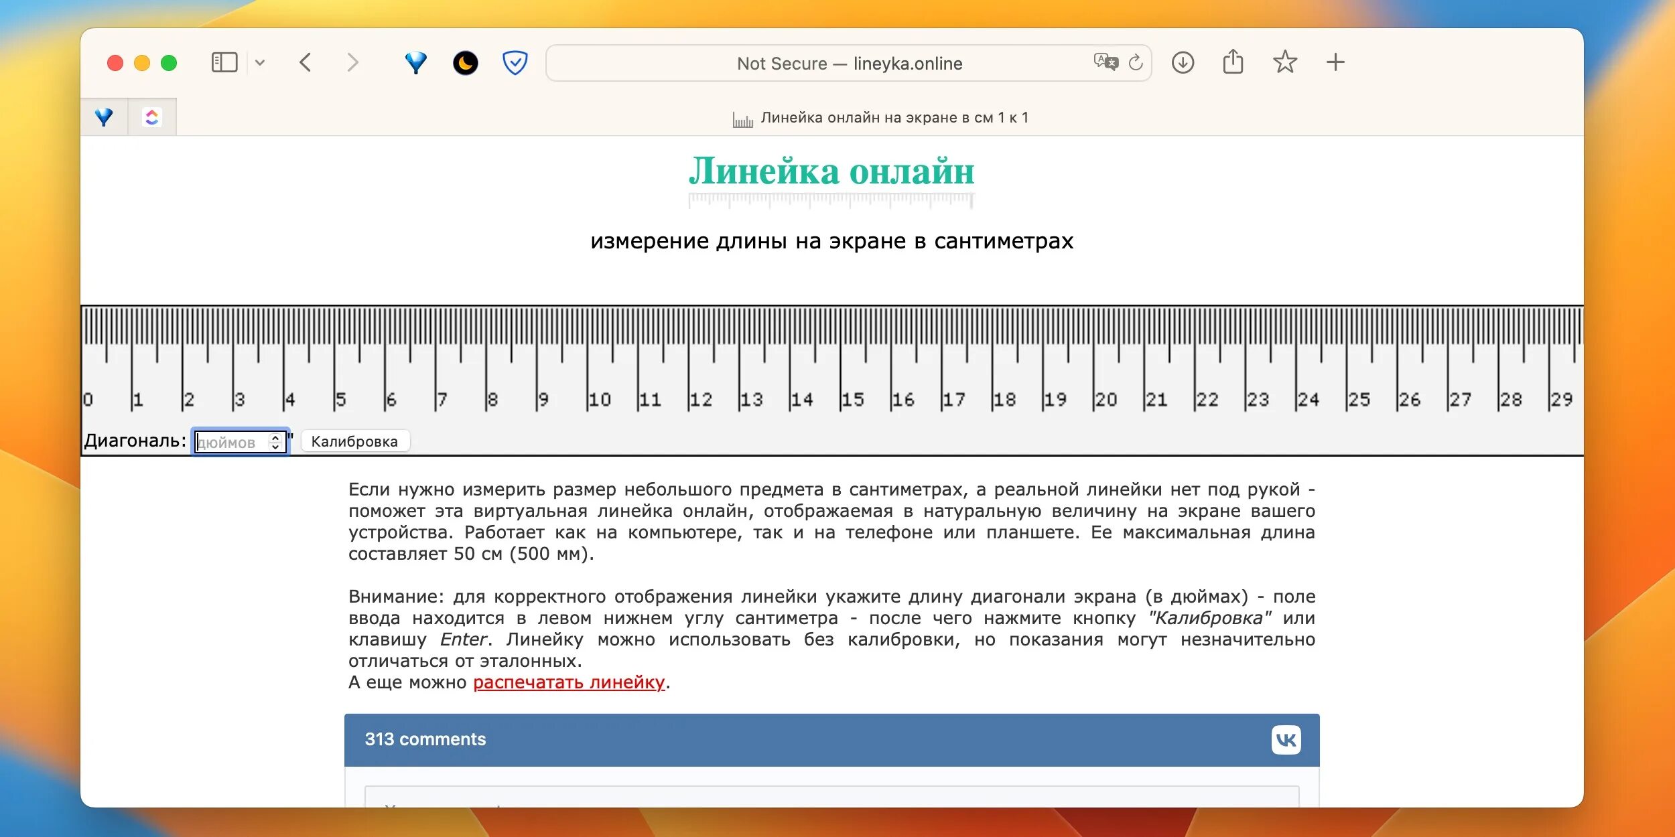The height and width of the screenshot is (837, 1675).
Task: Toggle the Safari sidebar icon
Action: click(x=224, y=63)
